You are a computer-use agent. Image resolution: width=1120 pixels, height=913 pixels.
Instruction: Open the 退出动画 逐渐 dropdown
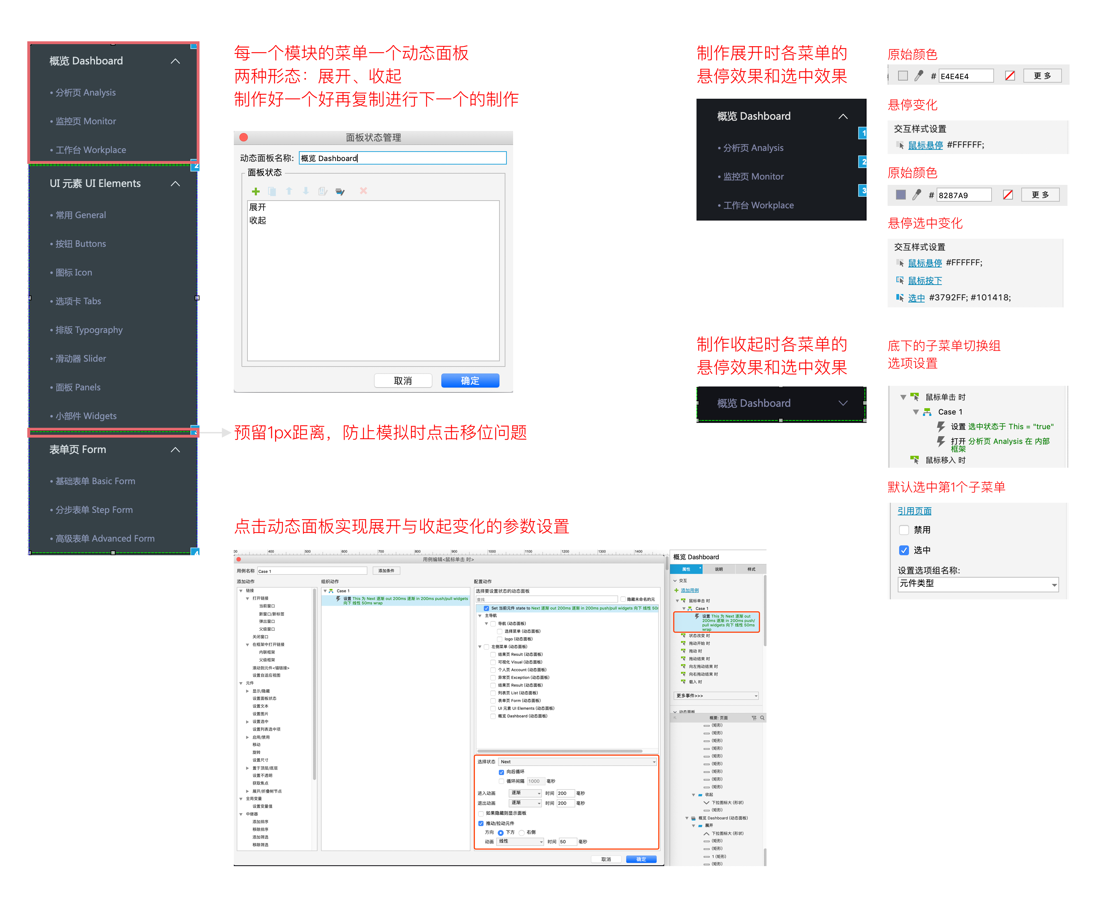point(525,804)
